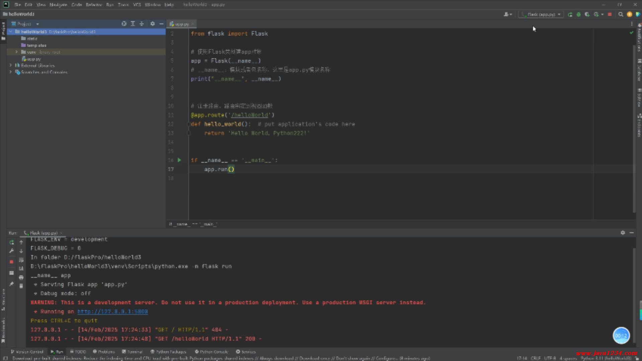Click the blue 00:12 recording timer bubble
Viewport: 642px width, 361px height.
(621, 336)
